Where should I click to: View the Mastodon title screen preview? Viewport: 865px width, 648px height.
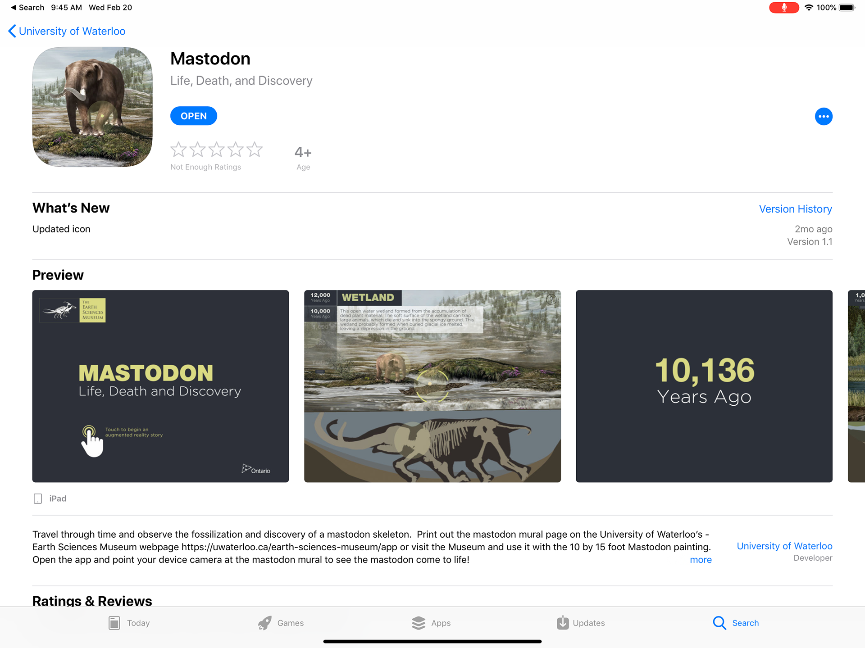pos(160,386)
